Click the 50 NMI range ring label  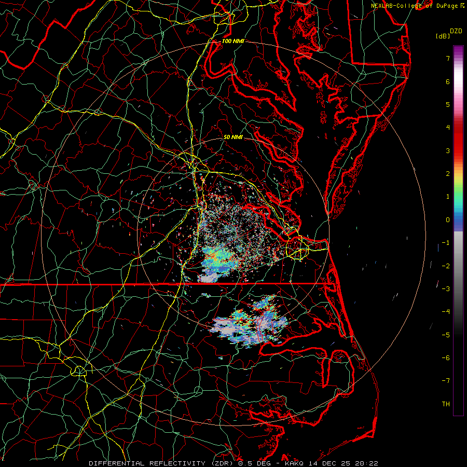tap(233, 137)
